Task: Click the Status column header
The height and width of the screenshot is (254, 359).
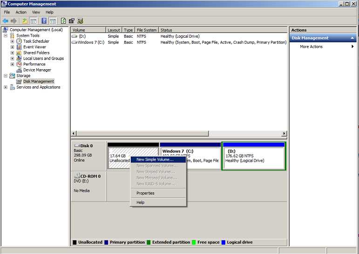Action: click(x=223, y=30)
